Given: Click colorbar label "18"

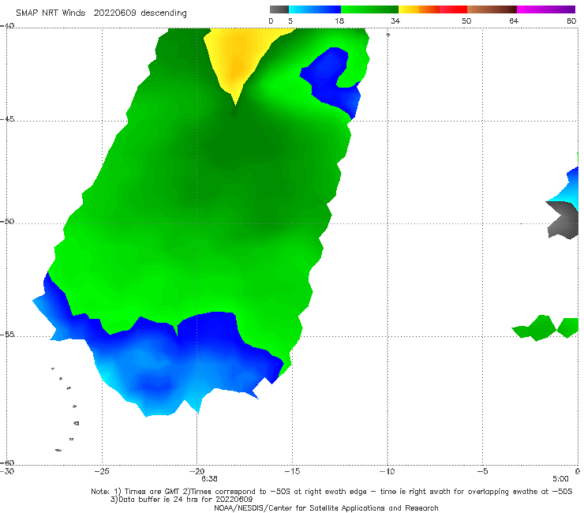Looking at the screenshot, I should pos(339,21).
